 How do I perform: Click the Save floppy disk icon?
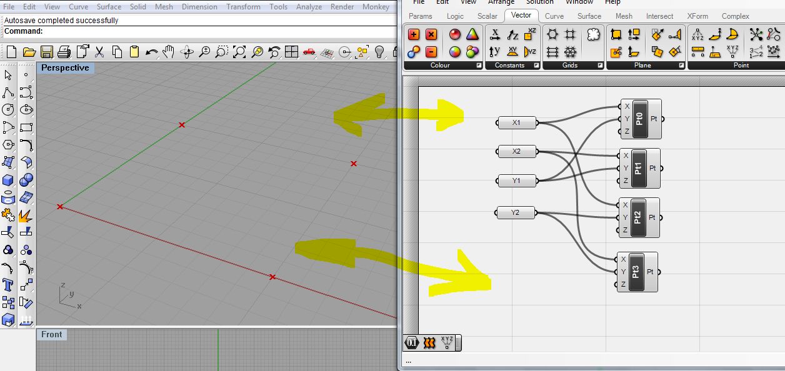pyautogui.click(x=47, y=52)
